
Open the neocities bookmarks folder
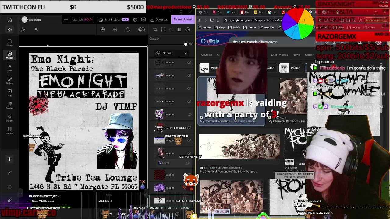[267, 27]
